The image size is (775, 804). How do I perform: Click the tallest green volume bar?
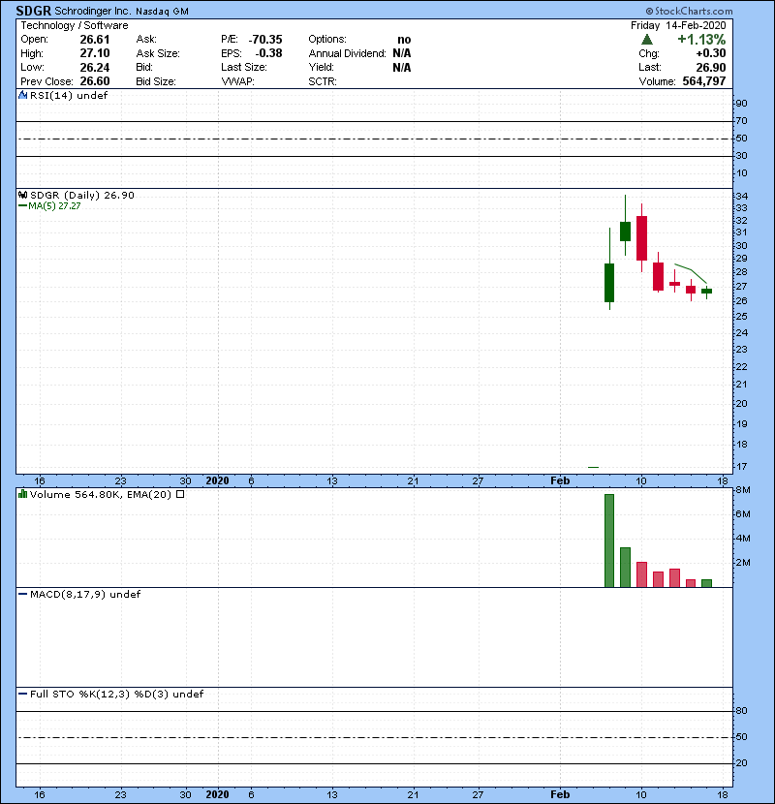click(609, 541)
